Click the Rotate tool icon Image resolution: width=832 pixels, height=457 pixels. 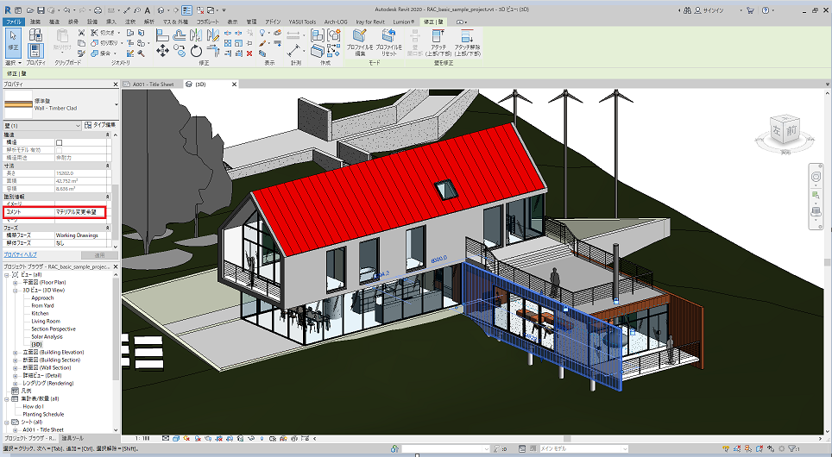coord(196,51)
